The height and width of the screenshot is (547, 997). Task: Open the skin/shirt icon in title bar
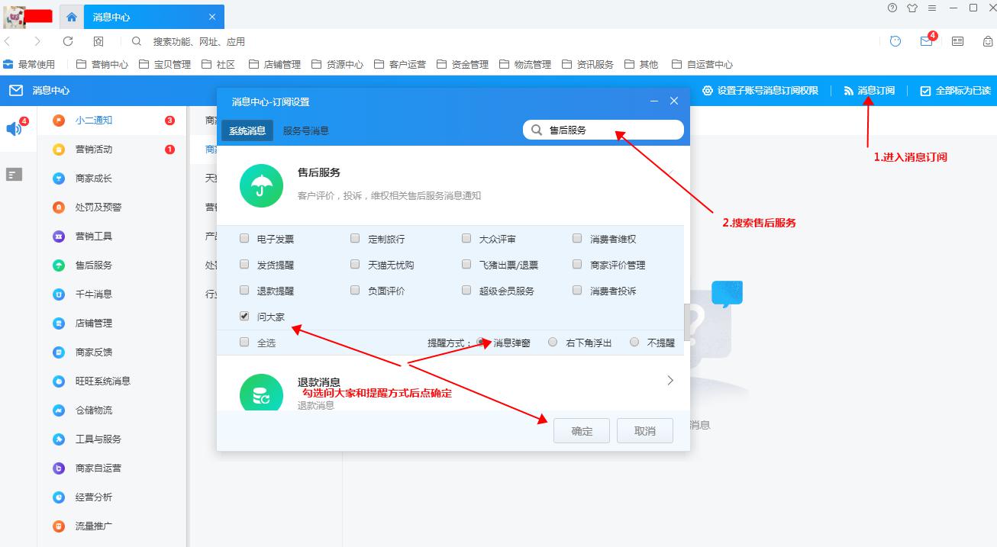click(x=912, y=8)
